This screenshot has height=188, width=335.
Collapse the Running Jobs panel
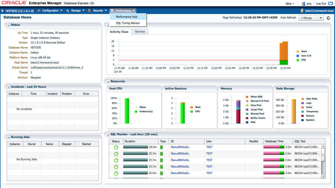click(x=8, y=137)
